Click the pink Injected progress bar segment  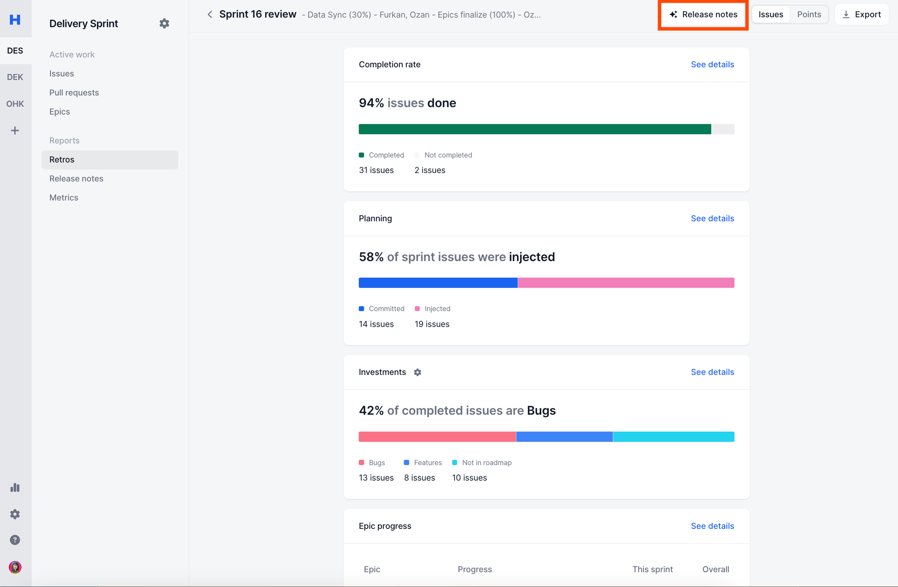(x=626, y=283)
